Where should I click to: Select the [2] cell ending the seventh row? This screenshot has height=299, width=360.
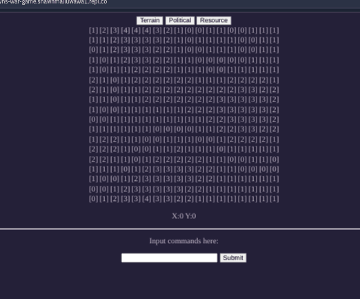pyautogui.click(x=274, y=90)
